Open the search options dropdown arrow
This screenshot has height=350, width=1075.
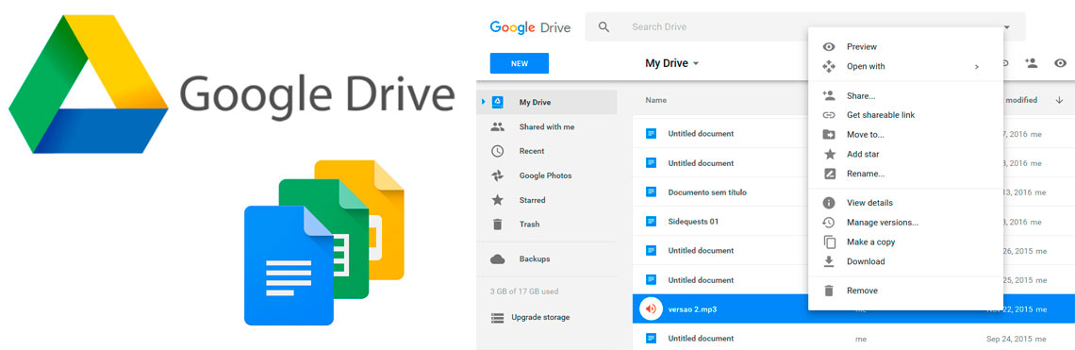click(1007, 27)
